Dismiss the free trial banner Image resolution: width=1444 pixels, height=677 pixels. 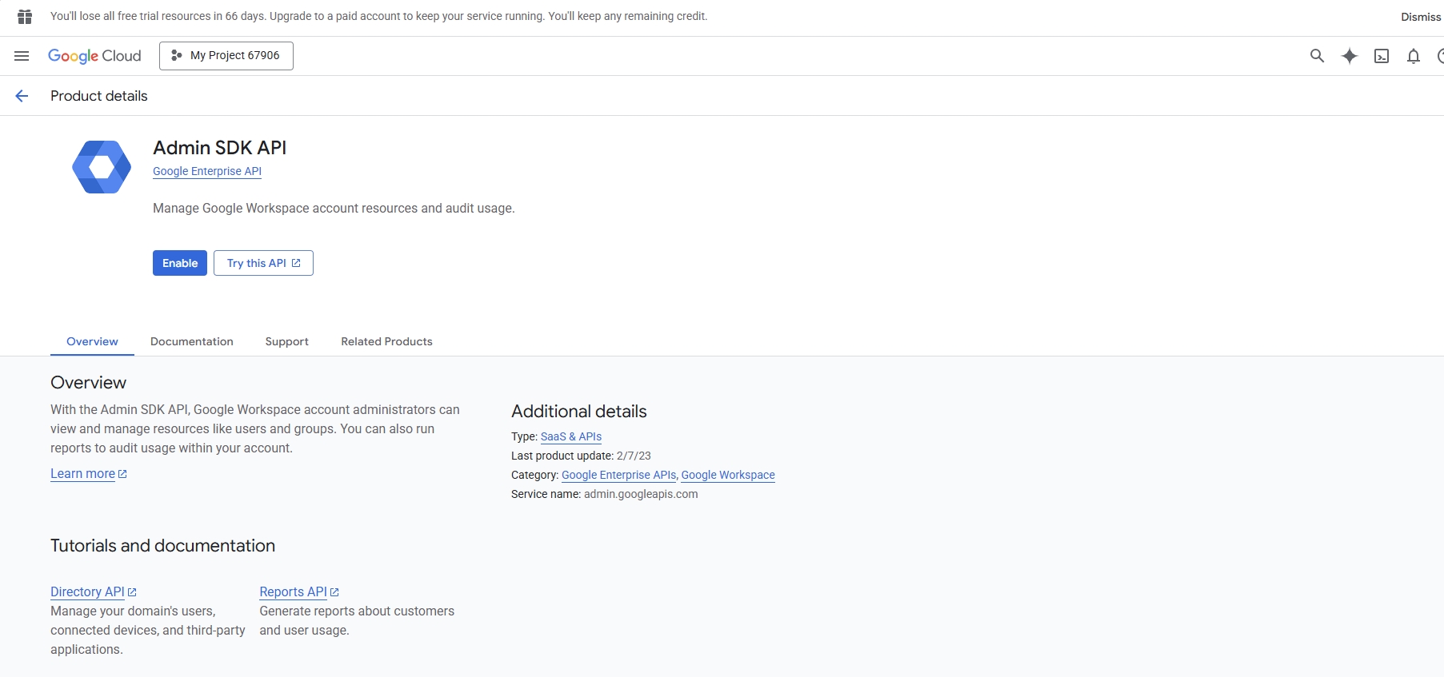[1420, 17]
